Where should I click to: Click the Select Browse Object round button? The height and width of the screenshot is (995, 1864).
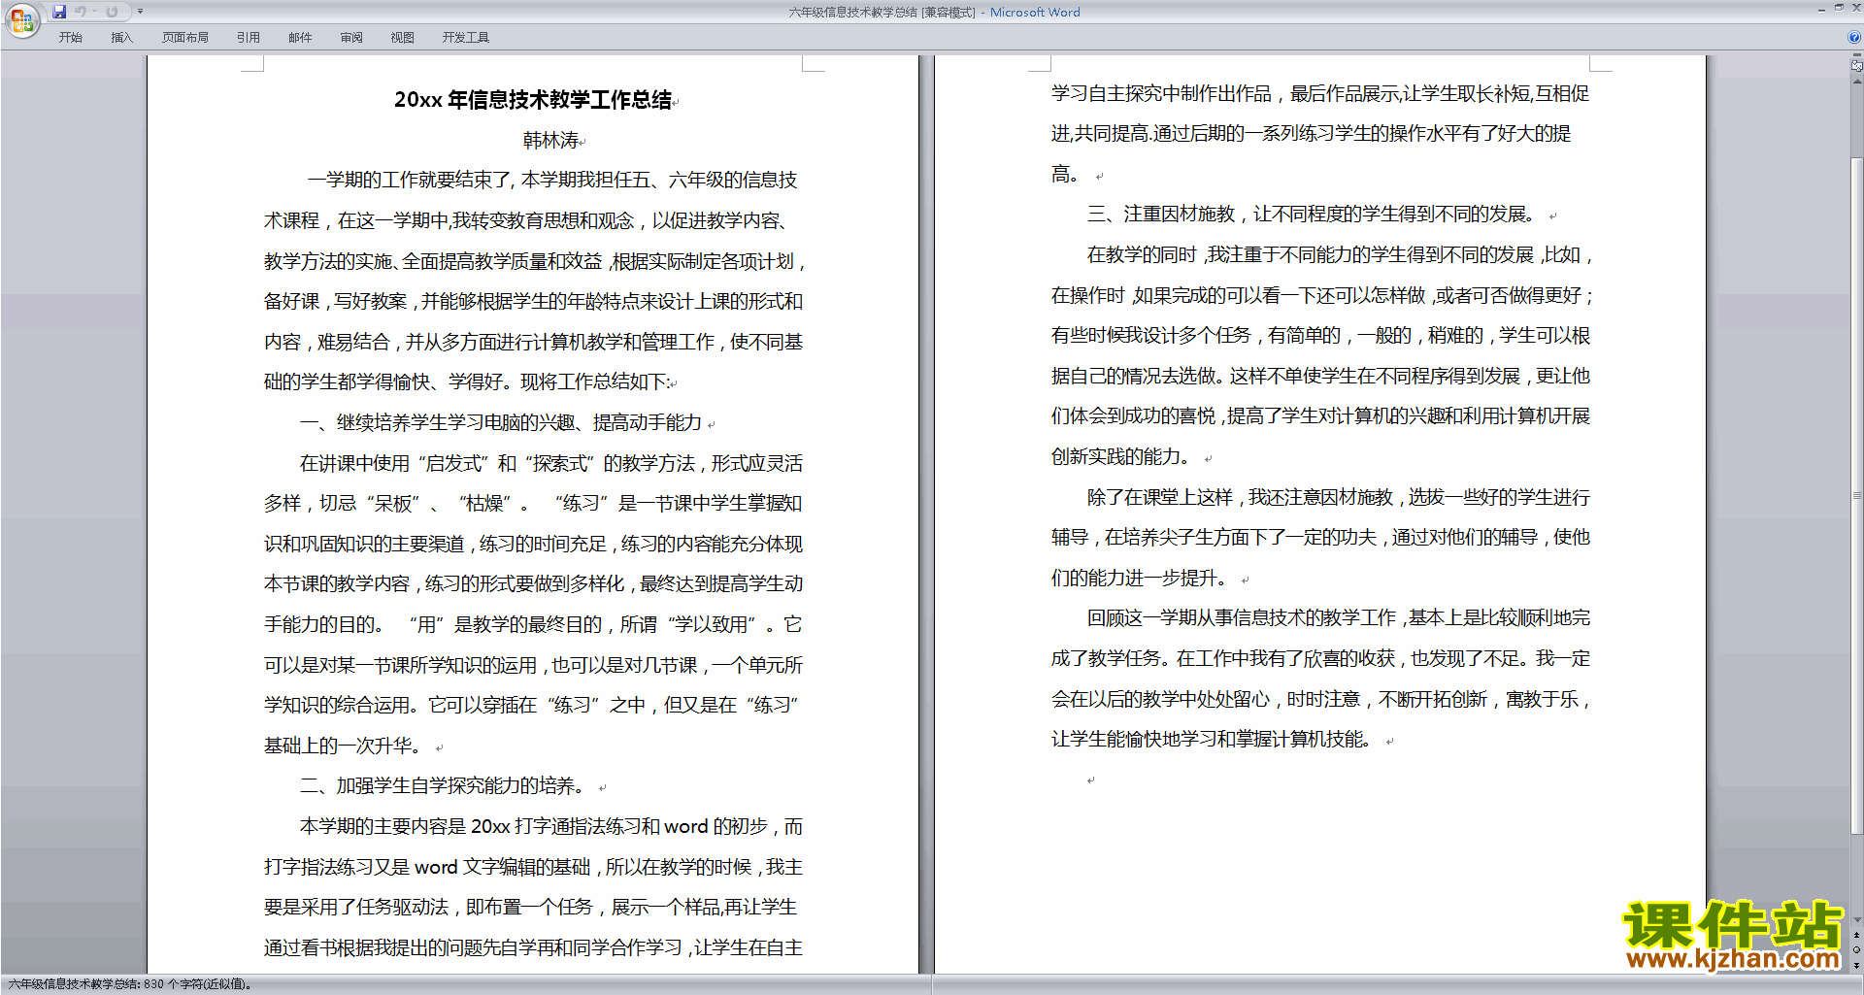(x=1856, y=950)
